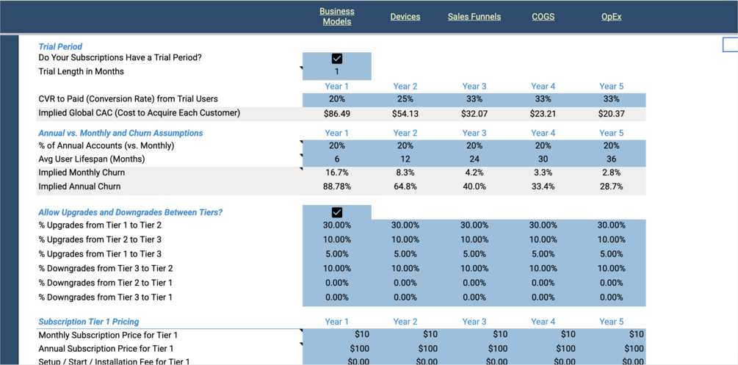This screenshot has width=738, height=365.
Task: Select Year 1 Tier 3 to Tier 2 downgrades cell
Action: 337,269
